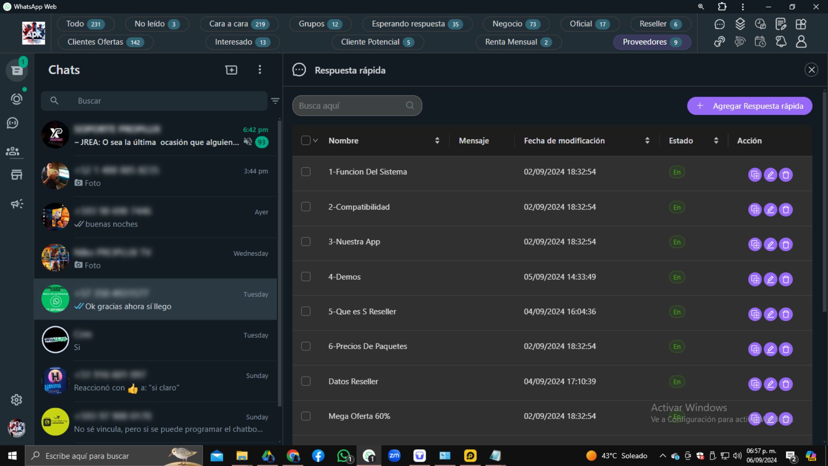Image resolution: width=828 pixels, height=466 pixels.
Task: Open the Chats three-dot menu
Action: coord(260,69)
